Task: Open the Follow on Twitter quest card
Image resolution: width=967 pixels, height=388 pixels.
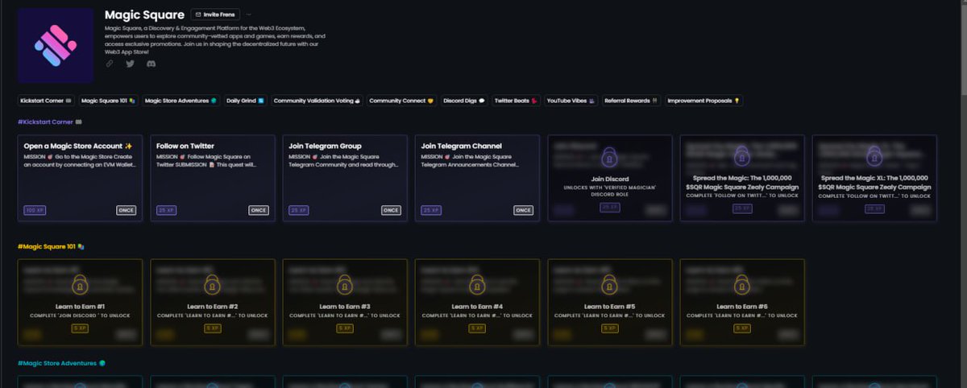Action: (x=212, y=178)
